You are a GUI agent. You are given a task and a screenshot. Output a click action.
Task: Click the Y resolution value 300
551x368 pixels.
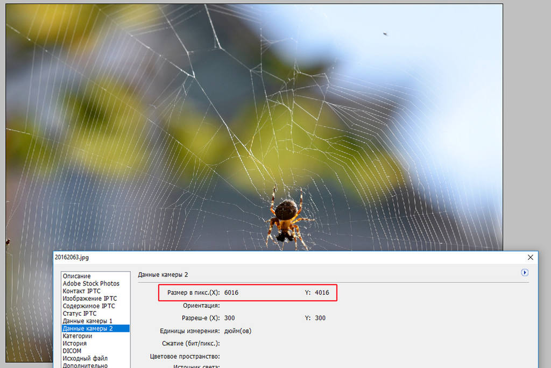pyautogui.click(x=320, y=318)
